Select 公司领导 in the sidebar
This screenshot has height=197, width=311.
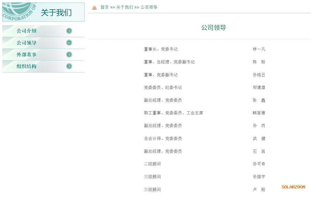26,43
